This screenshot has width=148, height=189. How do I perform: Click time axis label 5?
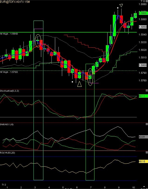pos(63,187)
